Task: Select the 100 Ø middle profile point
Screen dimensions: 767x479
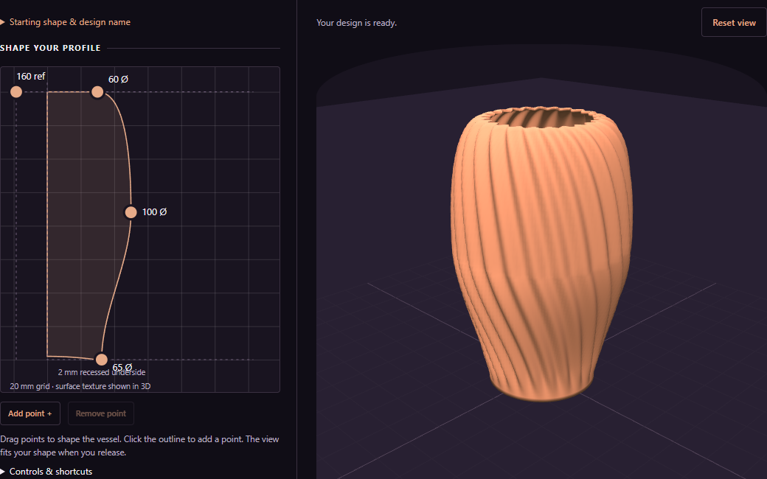Action: [131, 212]
